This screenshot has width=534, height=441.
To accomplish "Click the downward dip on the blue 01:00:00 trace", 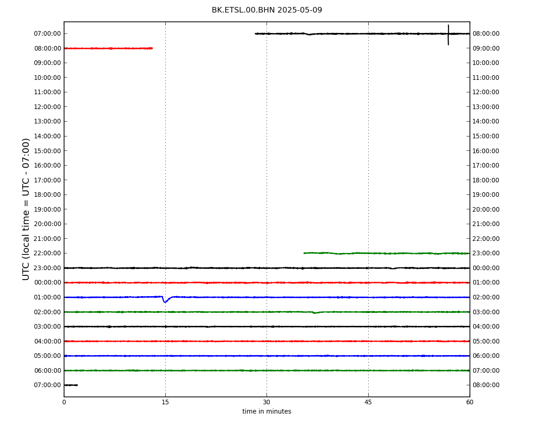I will 165,300.
